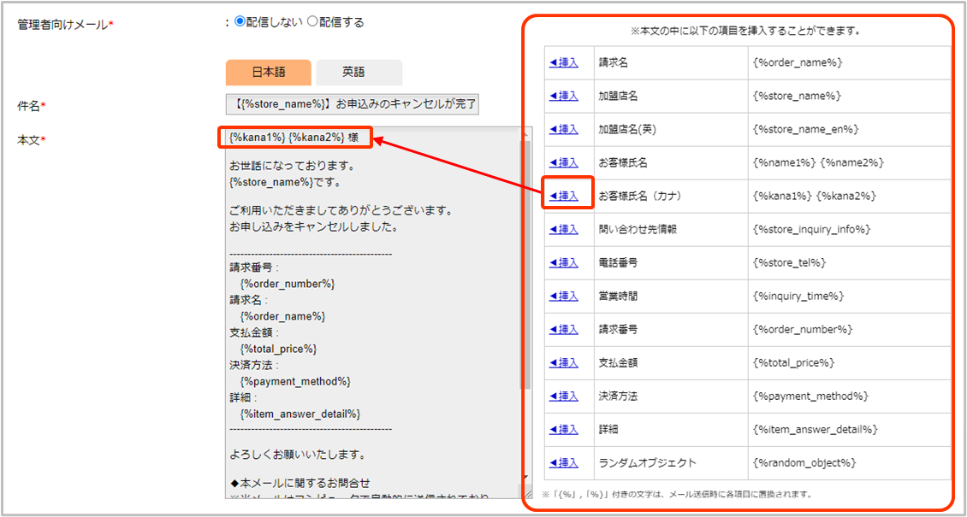Insert the お客様氏名(カナ) placeholder
967x517 pixels.
tap(564, 196)
